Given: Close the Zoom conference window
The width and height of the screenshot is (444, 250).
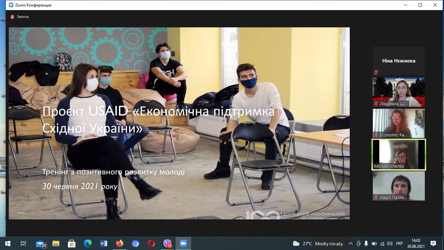Looking at the screenshot, I should click(x=435, y=5).
